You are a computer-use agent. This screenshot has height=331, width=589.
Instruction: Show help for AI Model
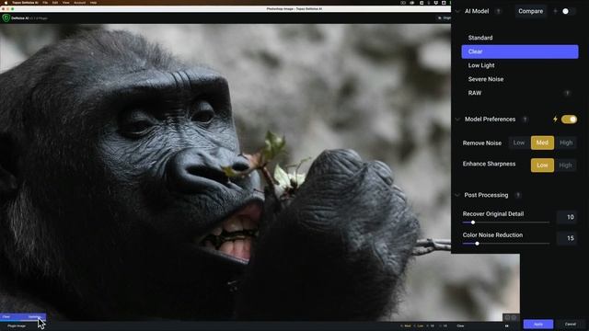(499, 11)
